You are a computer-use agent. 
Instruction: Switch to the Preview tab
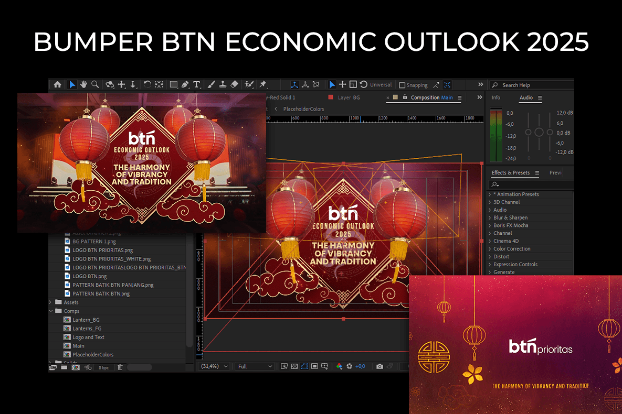(x=556, y=173)
